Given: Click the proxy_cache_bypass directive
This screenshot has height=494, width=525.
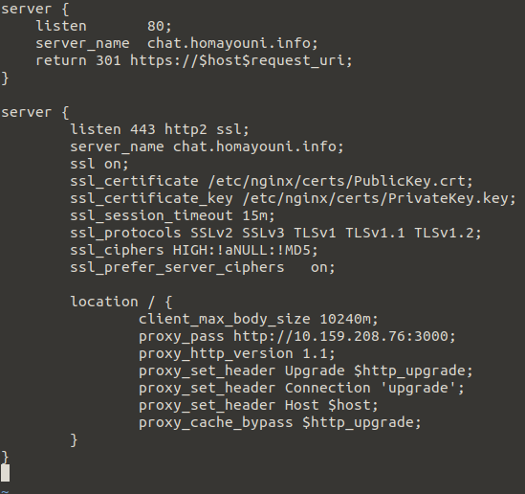Looking at the screenshot, I should pyautogui.click(x=216, y=423).
